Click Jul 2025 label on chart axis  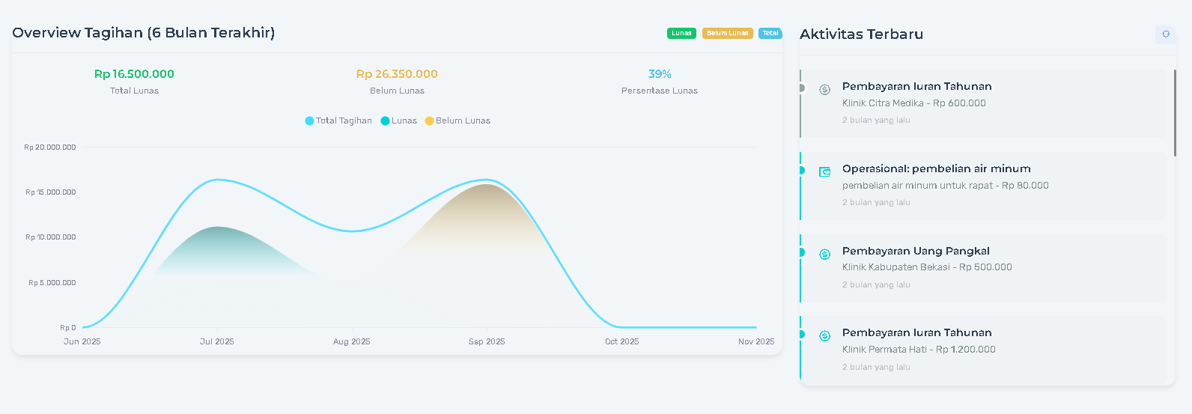216,341
